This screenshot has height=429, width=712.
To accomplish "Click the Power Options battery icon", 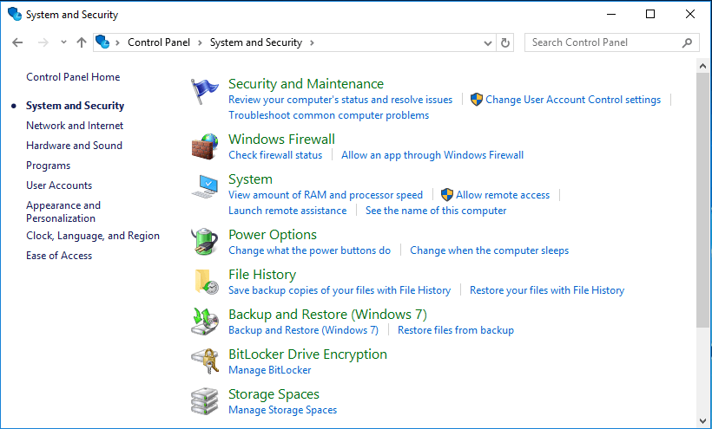I will pyautogui.click(x=204, y=242).
